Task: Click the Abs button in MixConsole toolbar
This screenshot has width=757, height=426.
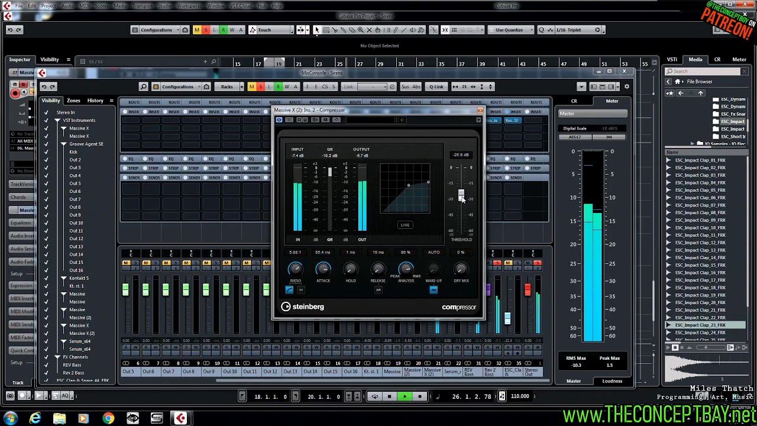Action: [x=416, y=87]
